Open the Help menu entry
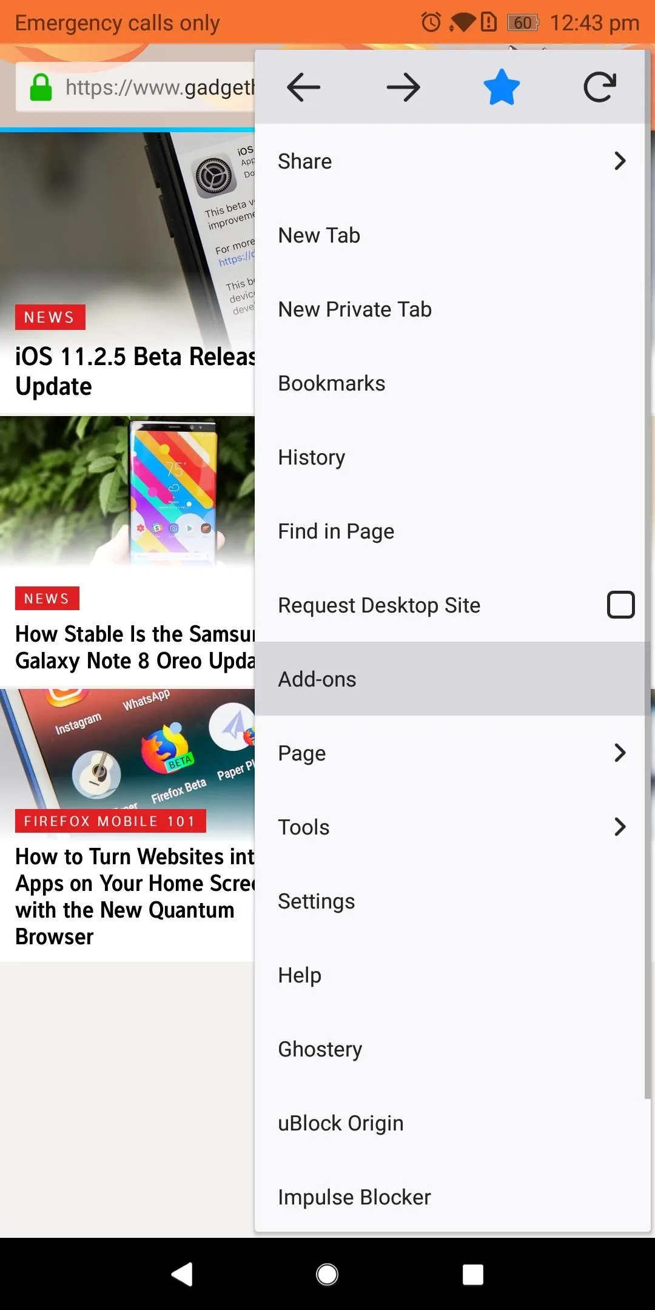Viewport: 655px width, 1310px height. click(x=449, y=975)
